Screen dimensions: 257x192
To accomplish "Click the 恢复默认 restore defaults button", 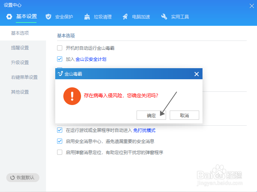I will (23, 178).
